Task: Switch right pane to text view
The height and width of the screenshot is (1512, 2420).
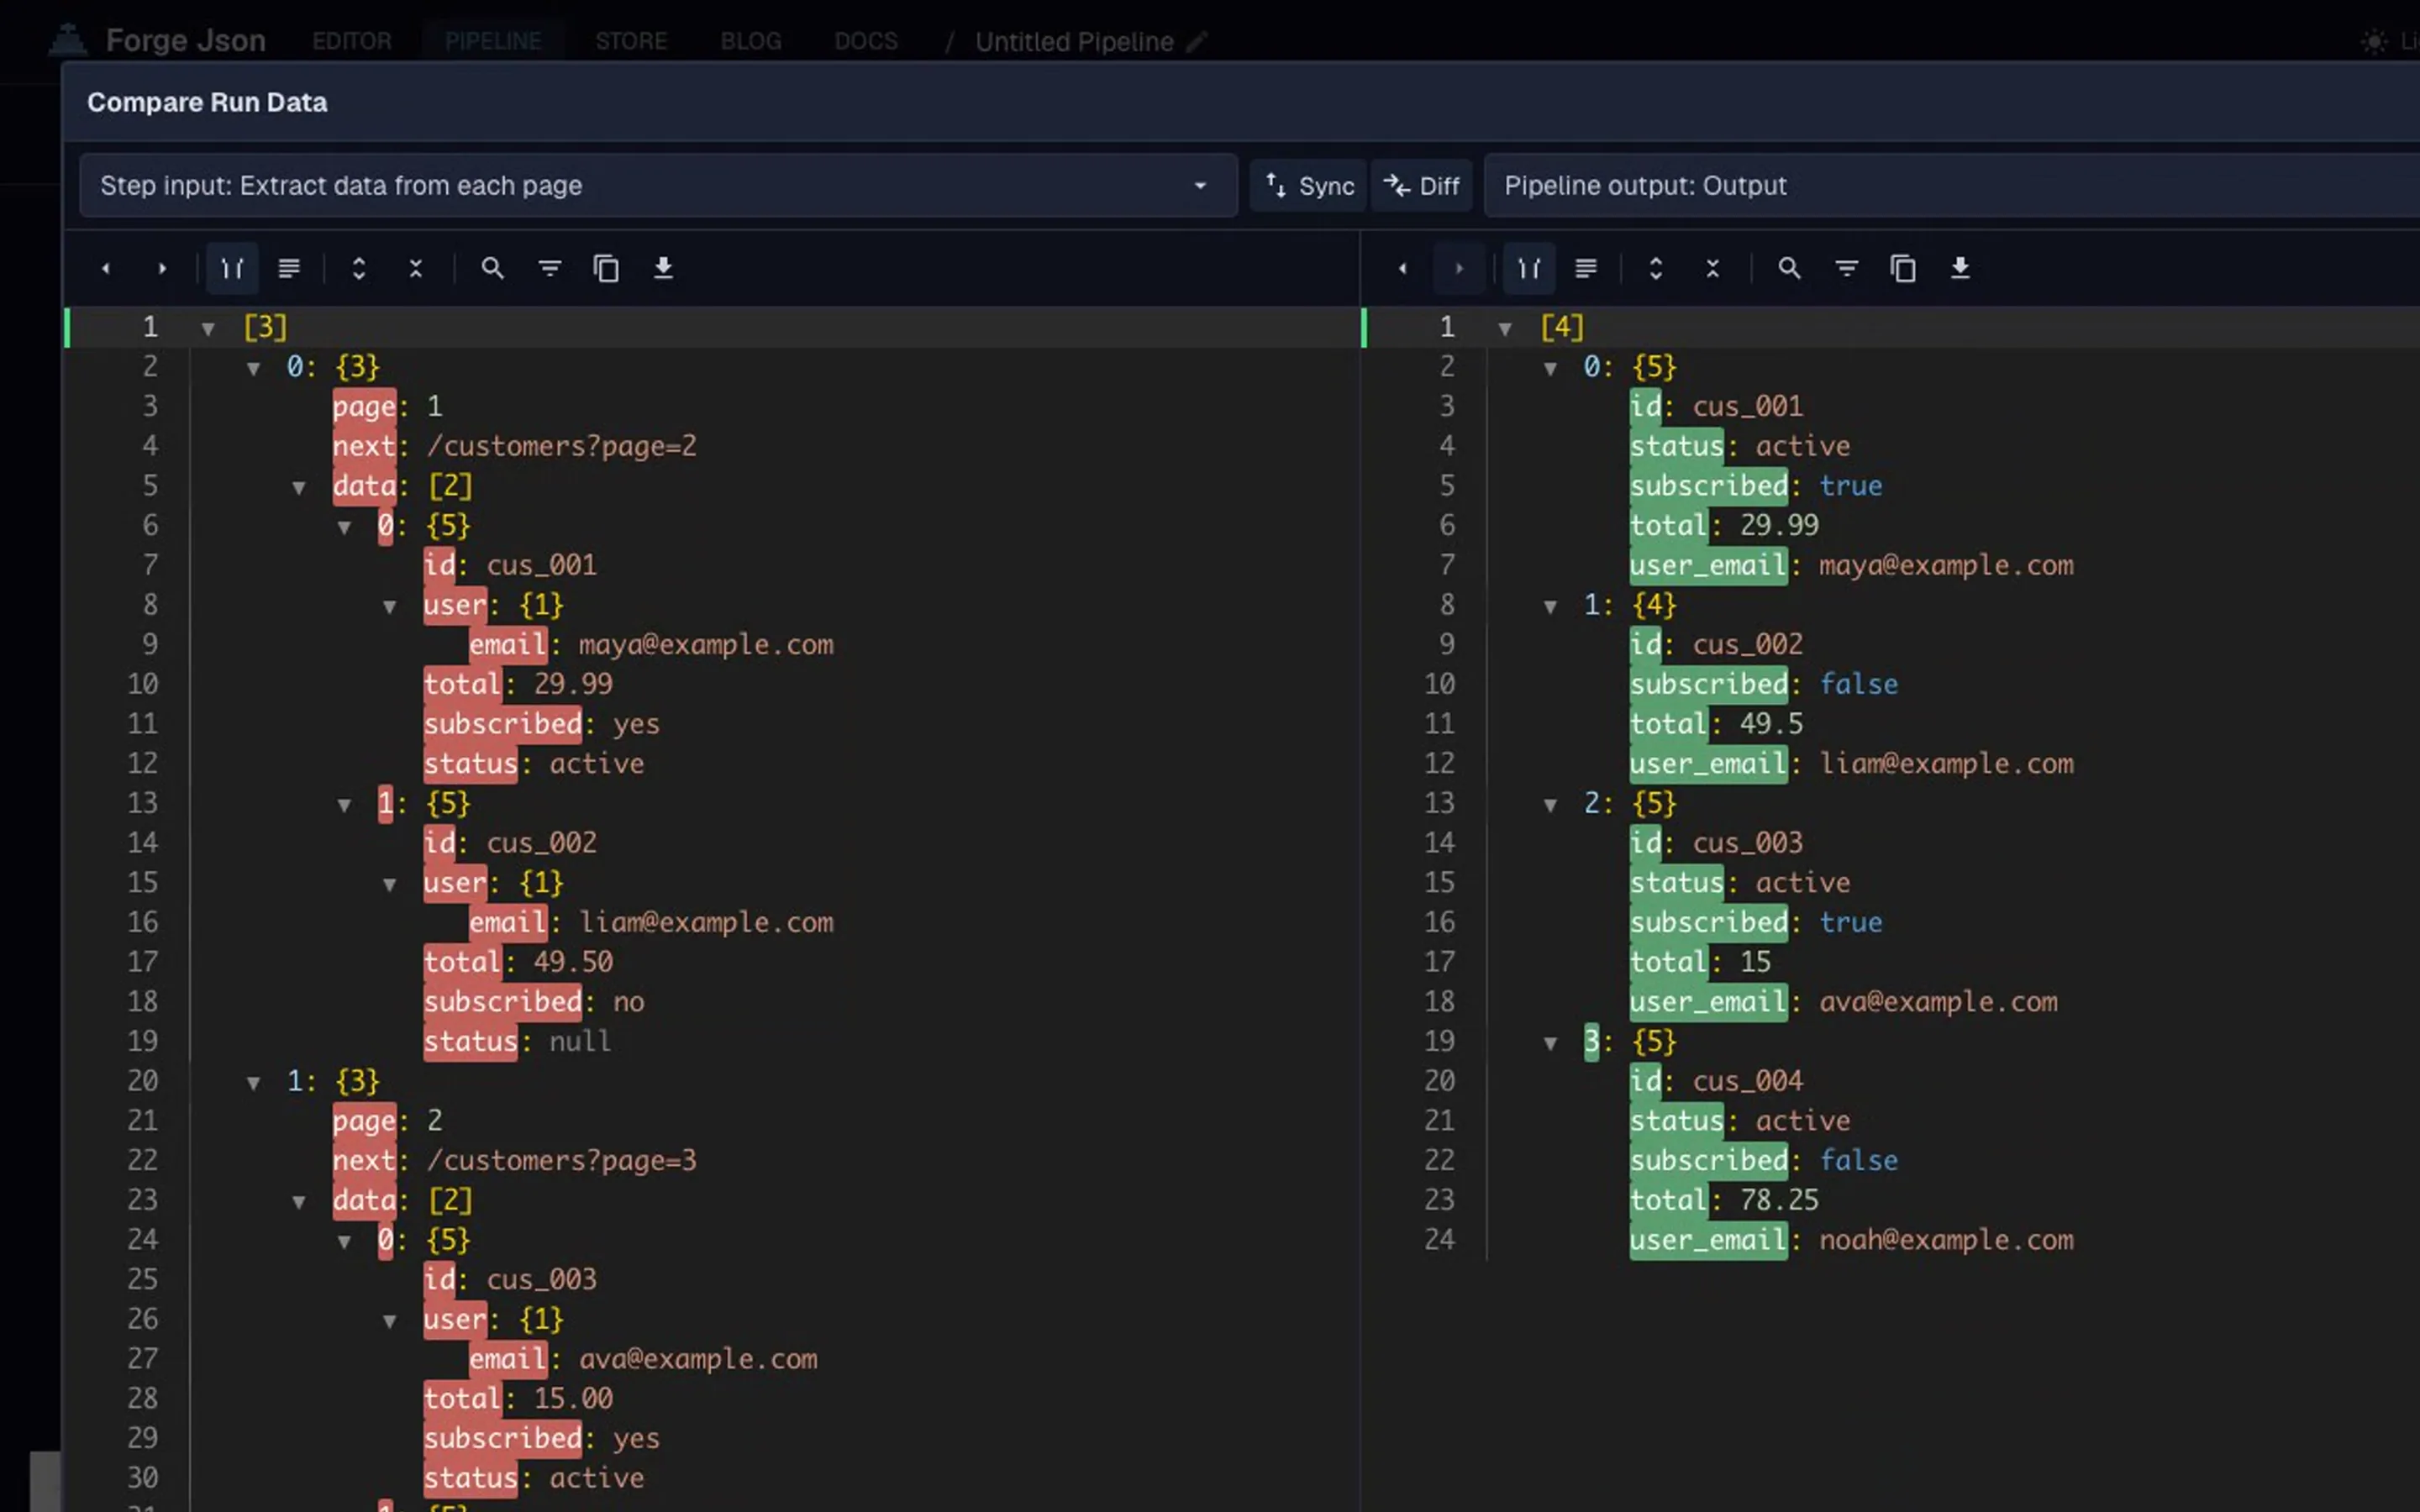Action: point(1586,268)
